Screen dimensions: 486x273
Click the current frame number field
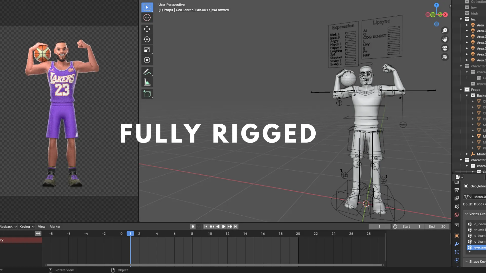tap(379, 227)
